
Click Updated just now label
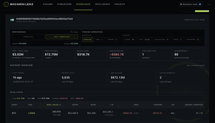click(194, 20)
